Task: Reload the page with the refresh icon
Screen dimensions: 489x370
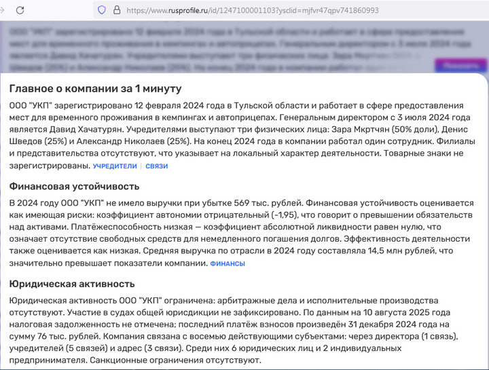Action: pos(20,10)
